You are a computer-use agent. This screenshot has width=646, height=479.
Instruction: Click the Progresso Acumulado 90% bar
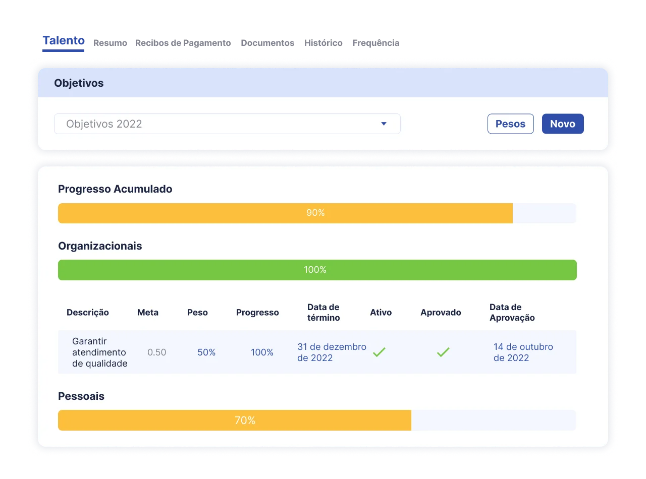[317, 213]
